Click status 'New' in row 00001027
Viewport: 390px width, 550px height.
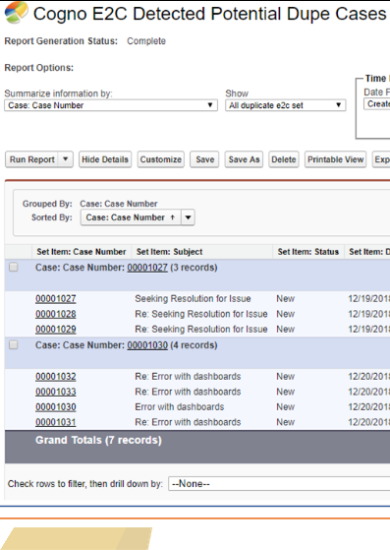[285, 299]
